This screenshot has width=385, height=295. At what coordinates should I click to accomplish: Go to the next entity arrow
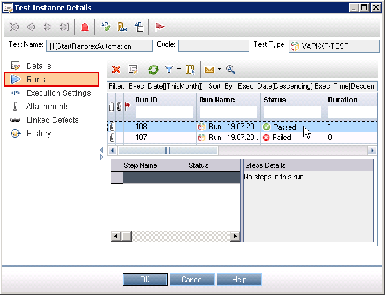(48, 27)
